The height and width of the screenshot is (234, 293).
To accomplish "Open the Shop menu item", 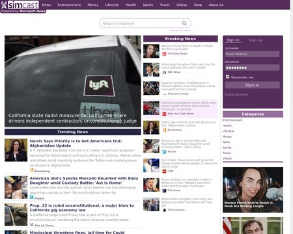I will click(x=198, y=5).
